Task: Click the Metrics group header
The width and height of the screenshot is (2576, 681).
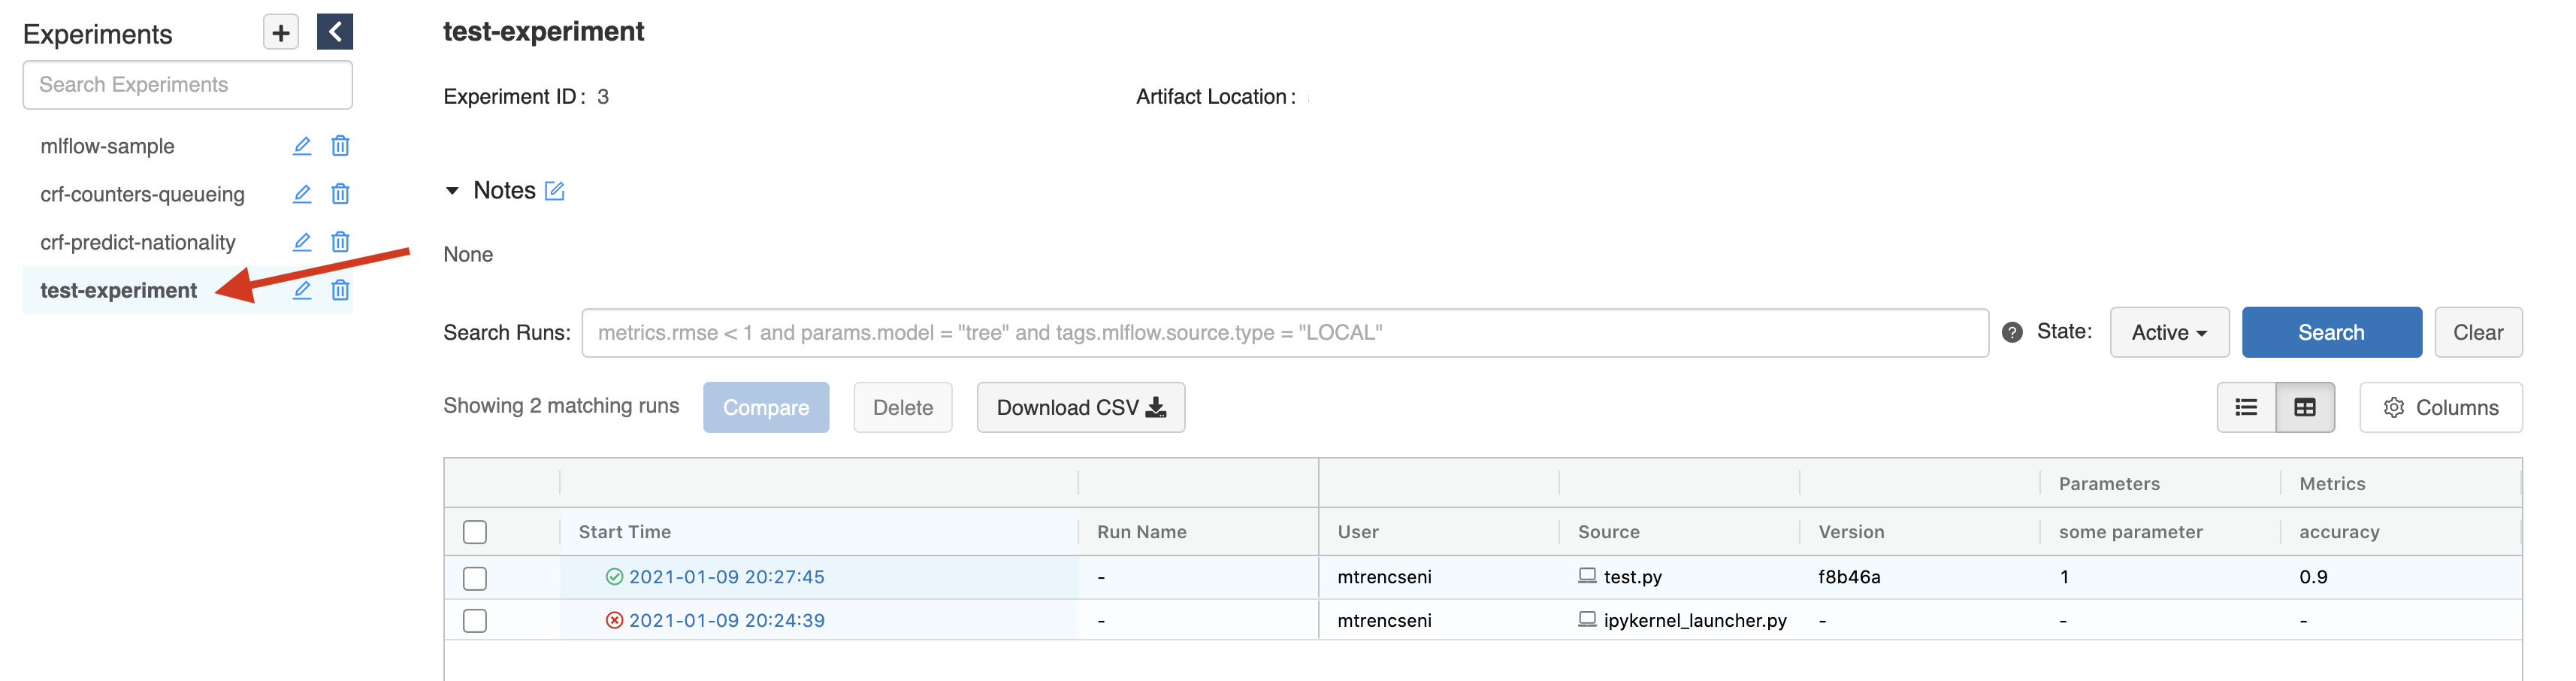Action: [2332, 484]
